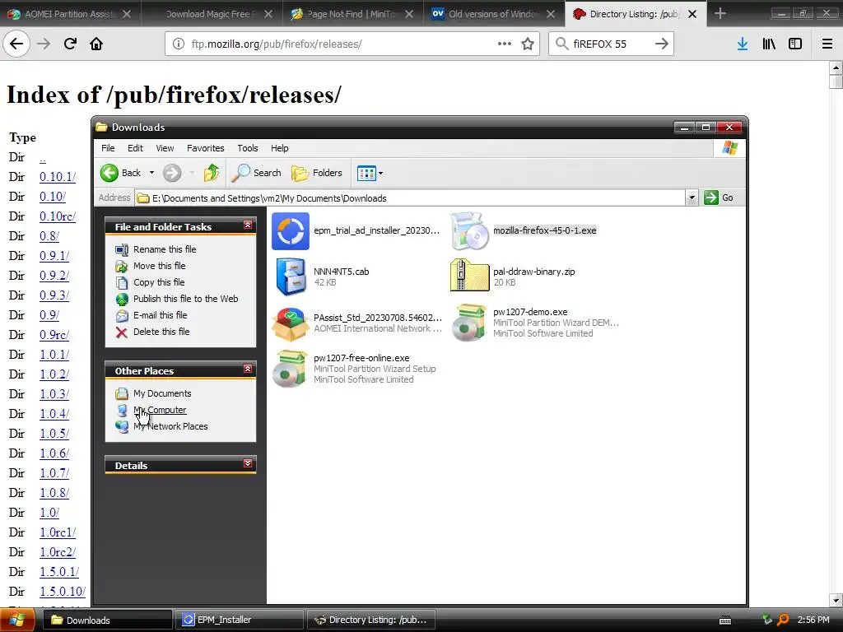This screenshot has height=632, width=843.
Task: Open a new Firefox tab
Action: point(720,14)
